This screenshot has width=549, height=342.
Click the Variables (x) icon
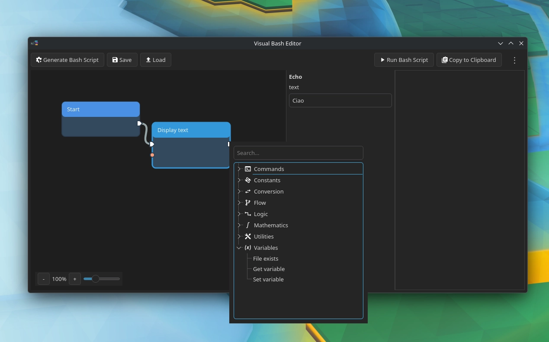248,248
